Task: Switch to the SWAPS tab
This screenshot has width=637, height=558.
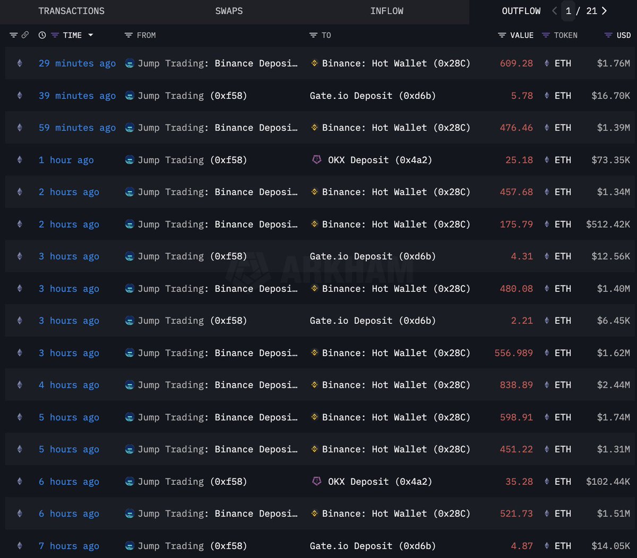Action: 229,11
